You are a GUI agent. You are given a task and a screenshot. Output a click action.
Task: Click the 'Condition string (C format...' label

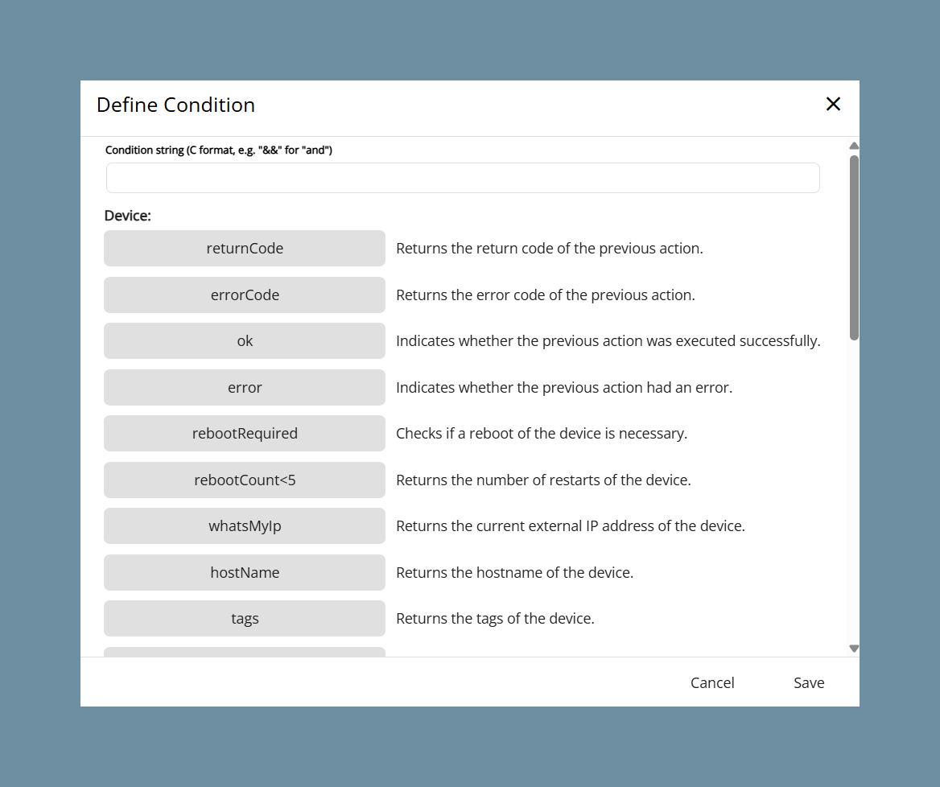219,150
